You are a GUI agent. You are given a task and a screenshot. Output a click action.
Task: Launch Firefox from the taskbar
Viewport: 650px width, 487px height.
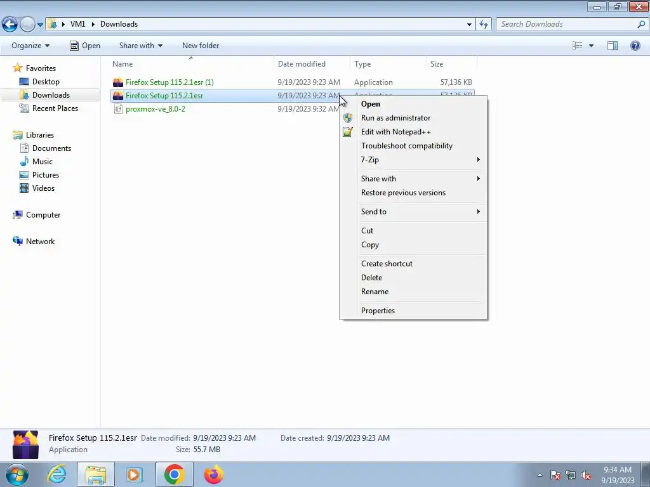214,474
